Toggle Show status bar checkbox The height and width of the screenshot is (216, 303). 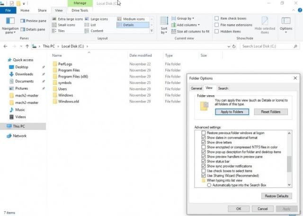tap(204, 162)
